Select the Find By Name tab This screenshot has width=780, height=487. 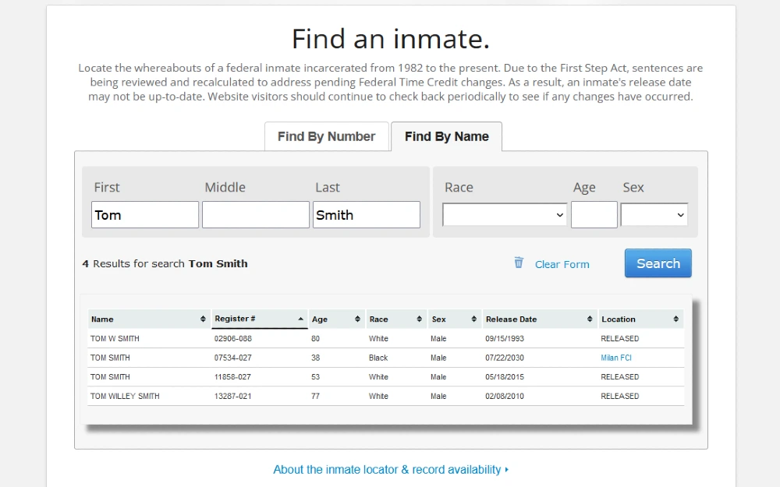(x=446, y=136)
